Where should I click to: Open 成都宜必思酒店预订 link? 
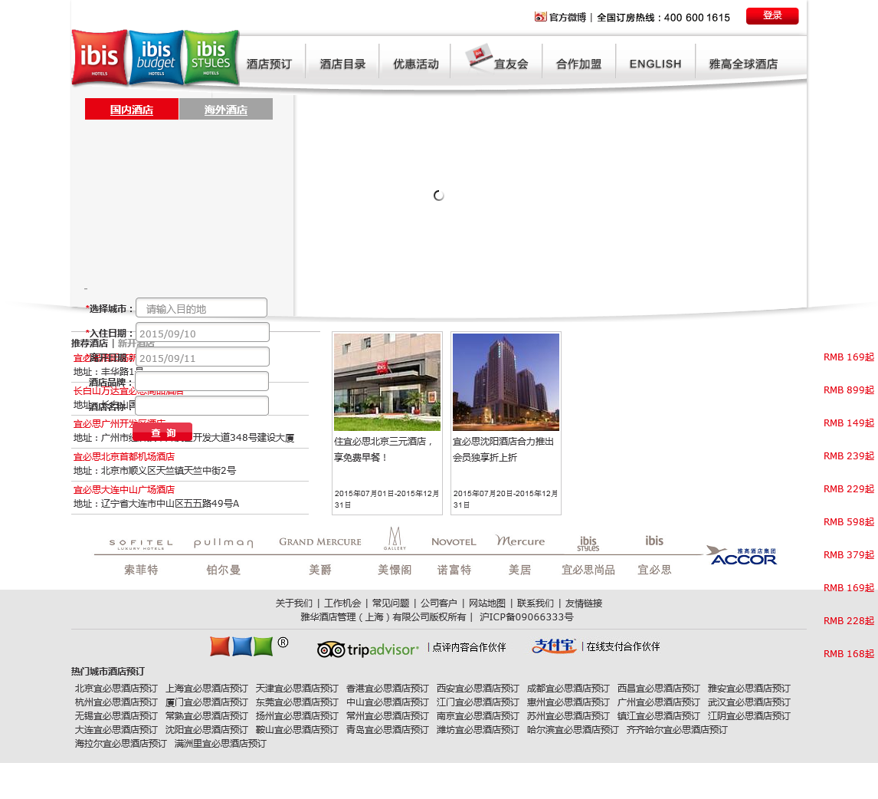(x=568, y=689)
